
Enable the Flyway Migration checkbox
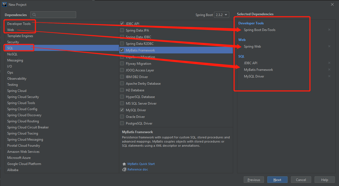point(122,63)
